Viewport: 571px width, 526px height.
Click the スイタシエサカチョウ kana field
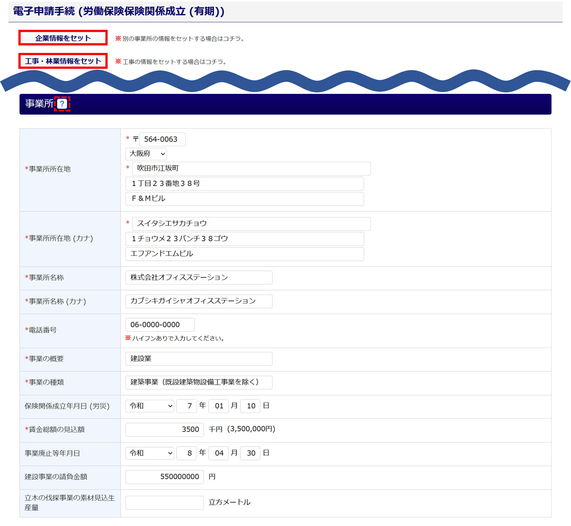[251, 224]
